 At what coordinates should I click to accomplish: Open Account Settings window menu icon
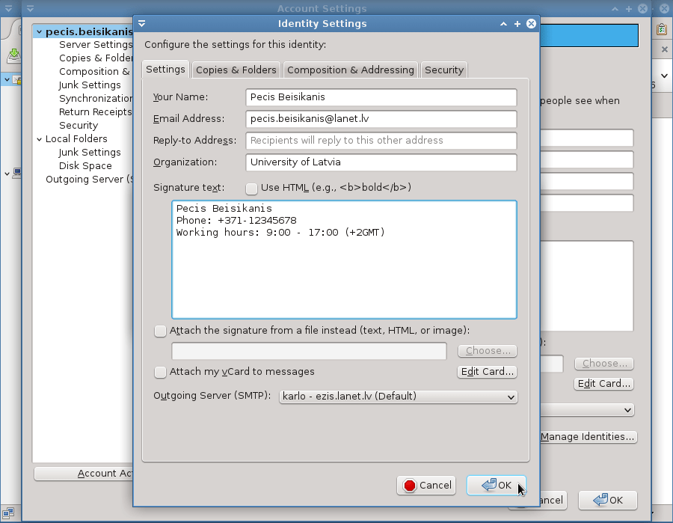[30, 8]
